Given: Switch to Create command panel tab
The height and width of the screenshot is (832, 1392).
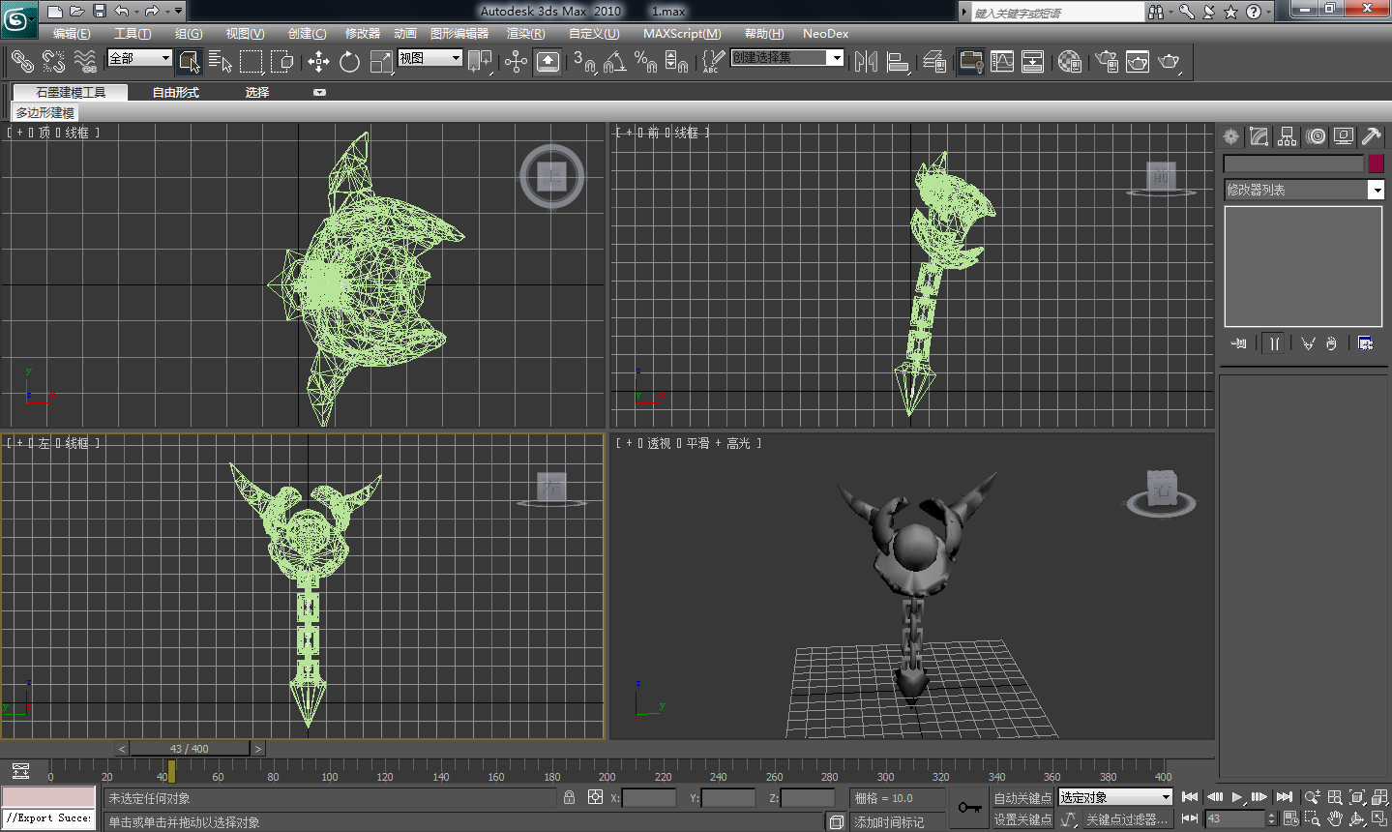Looking at the screenshot, I should coord(1230,136).
